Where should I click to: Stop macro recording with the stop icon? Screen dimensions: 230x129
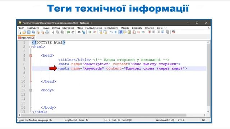154,32
